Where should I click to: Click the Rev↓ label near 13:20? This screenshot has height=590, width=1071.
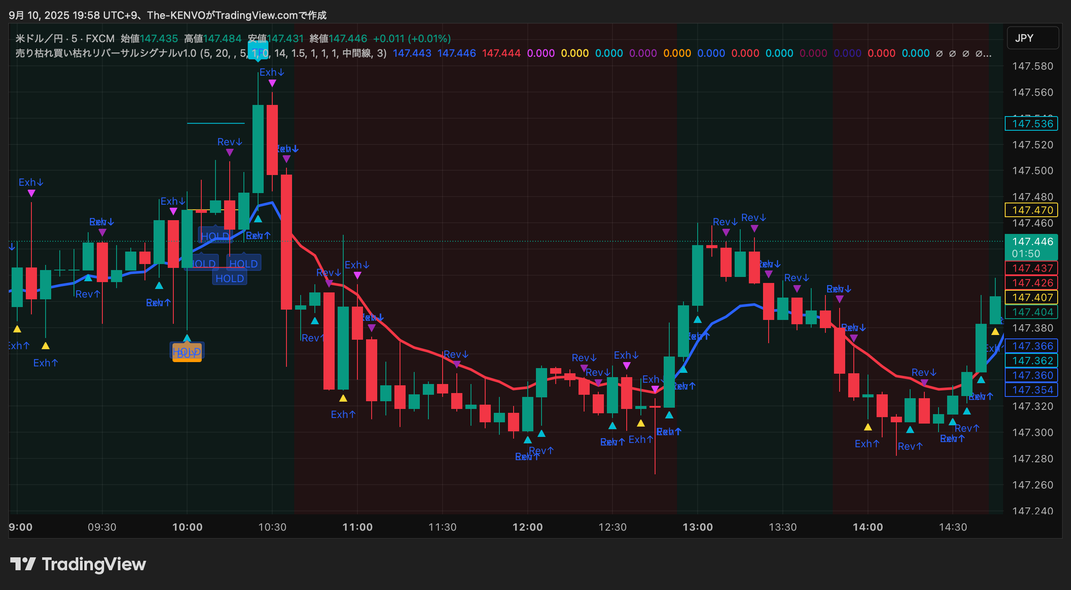[754, 218]
